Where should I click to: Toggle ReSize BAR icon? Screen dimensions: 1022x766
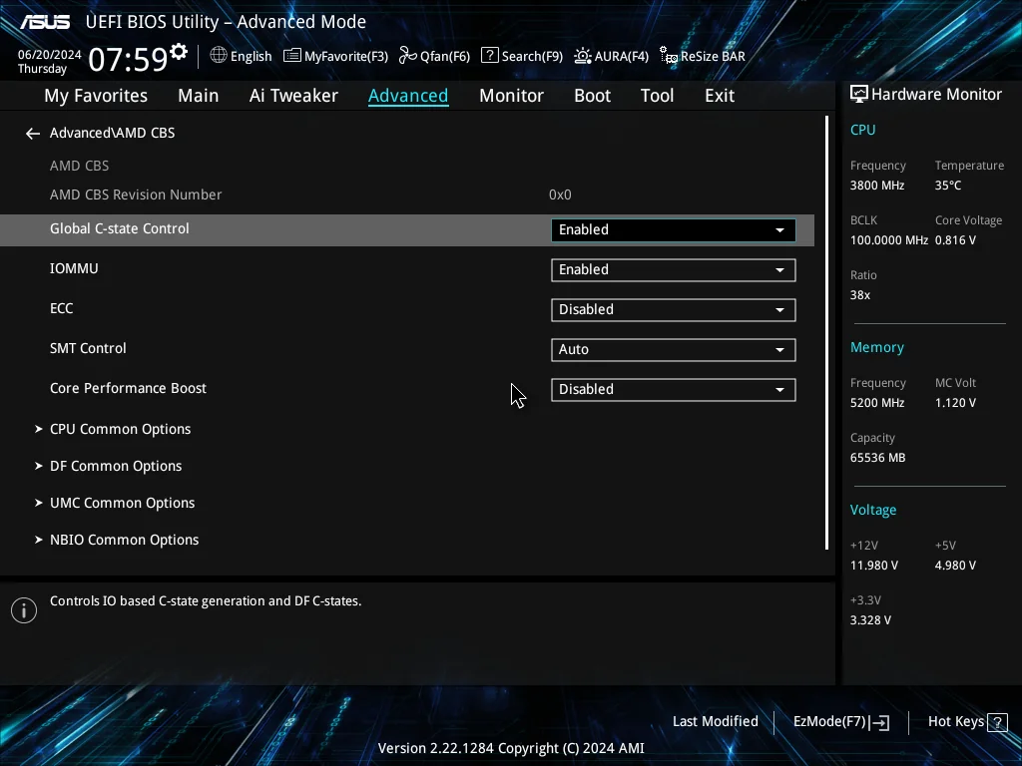point(668,56)
